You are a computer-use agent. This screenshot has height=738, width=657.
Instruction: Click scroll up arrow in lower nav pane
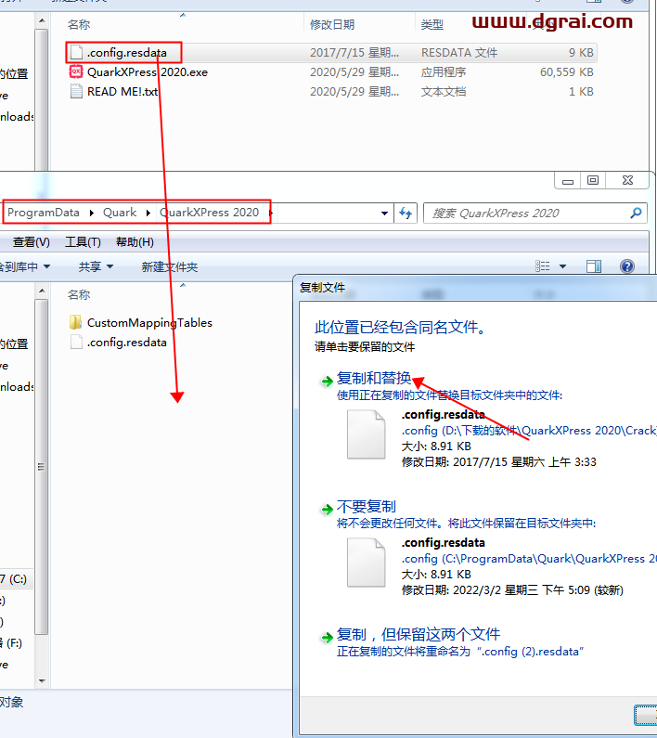[42, 291]
